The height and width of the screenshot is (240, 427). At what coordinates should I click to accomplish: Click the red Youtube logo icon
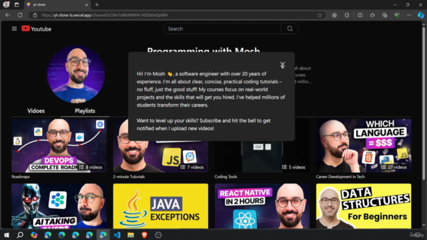pyautogui.click(x=25, y=28)
